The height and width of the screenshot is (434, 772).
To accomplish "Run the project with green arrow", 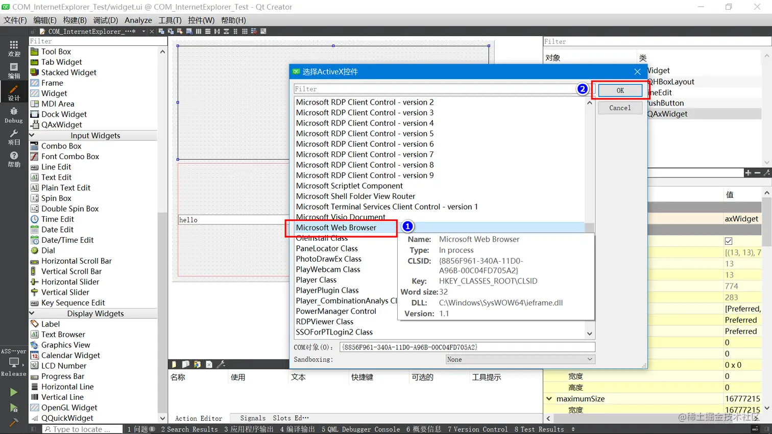I will pyautogui.click(x=14, y=392).
